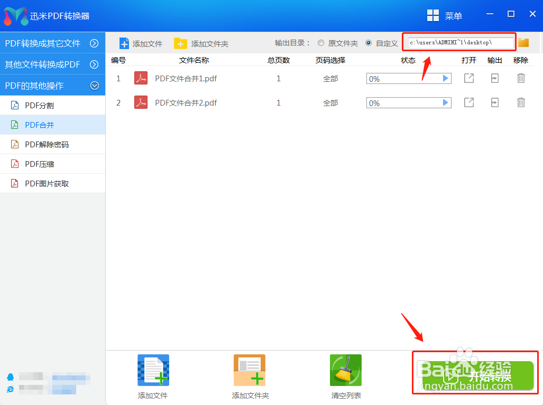The height and width of the screenshot is (405, 543).
Task: Start conversion of PDF文件合并1.pdf with play arrow
Action: 446,79
